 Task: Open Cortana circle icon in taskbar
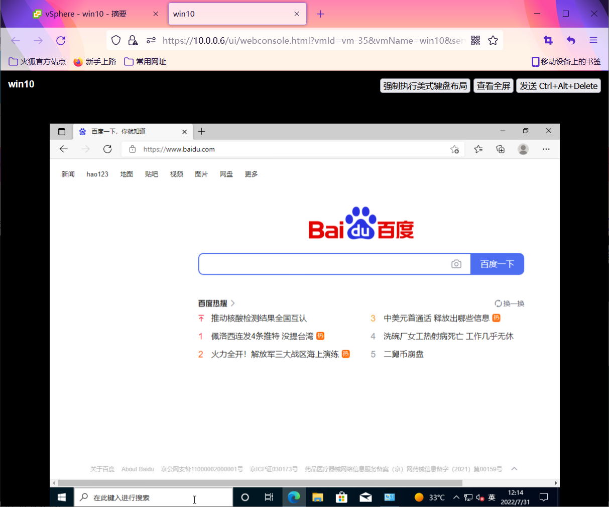[x=245, y=497]
